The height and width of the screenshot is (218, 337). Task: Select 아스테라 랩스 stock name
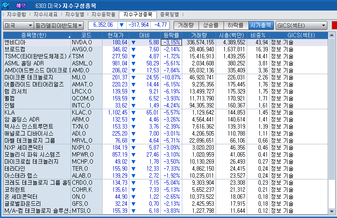coord(21,175)
